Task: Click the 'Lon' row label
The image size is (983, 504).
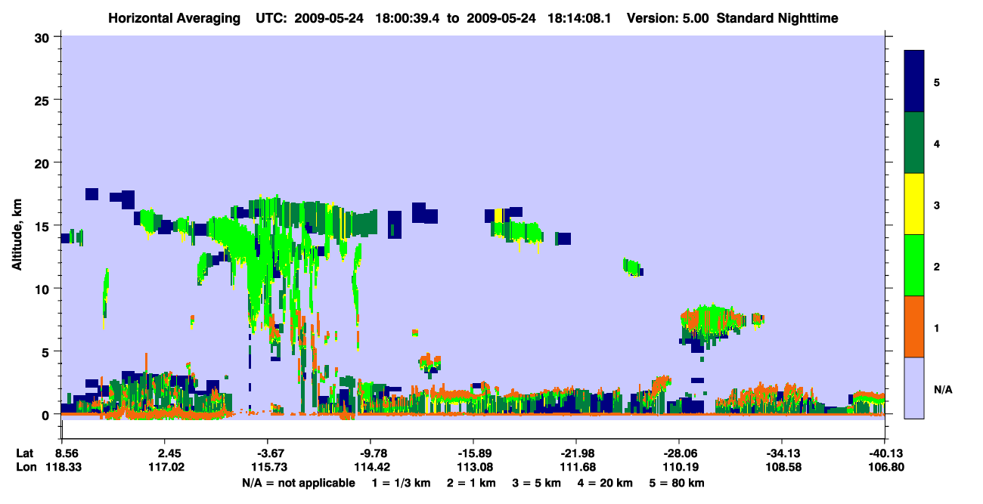Action: (26, 467)
